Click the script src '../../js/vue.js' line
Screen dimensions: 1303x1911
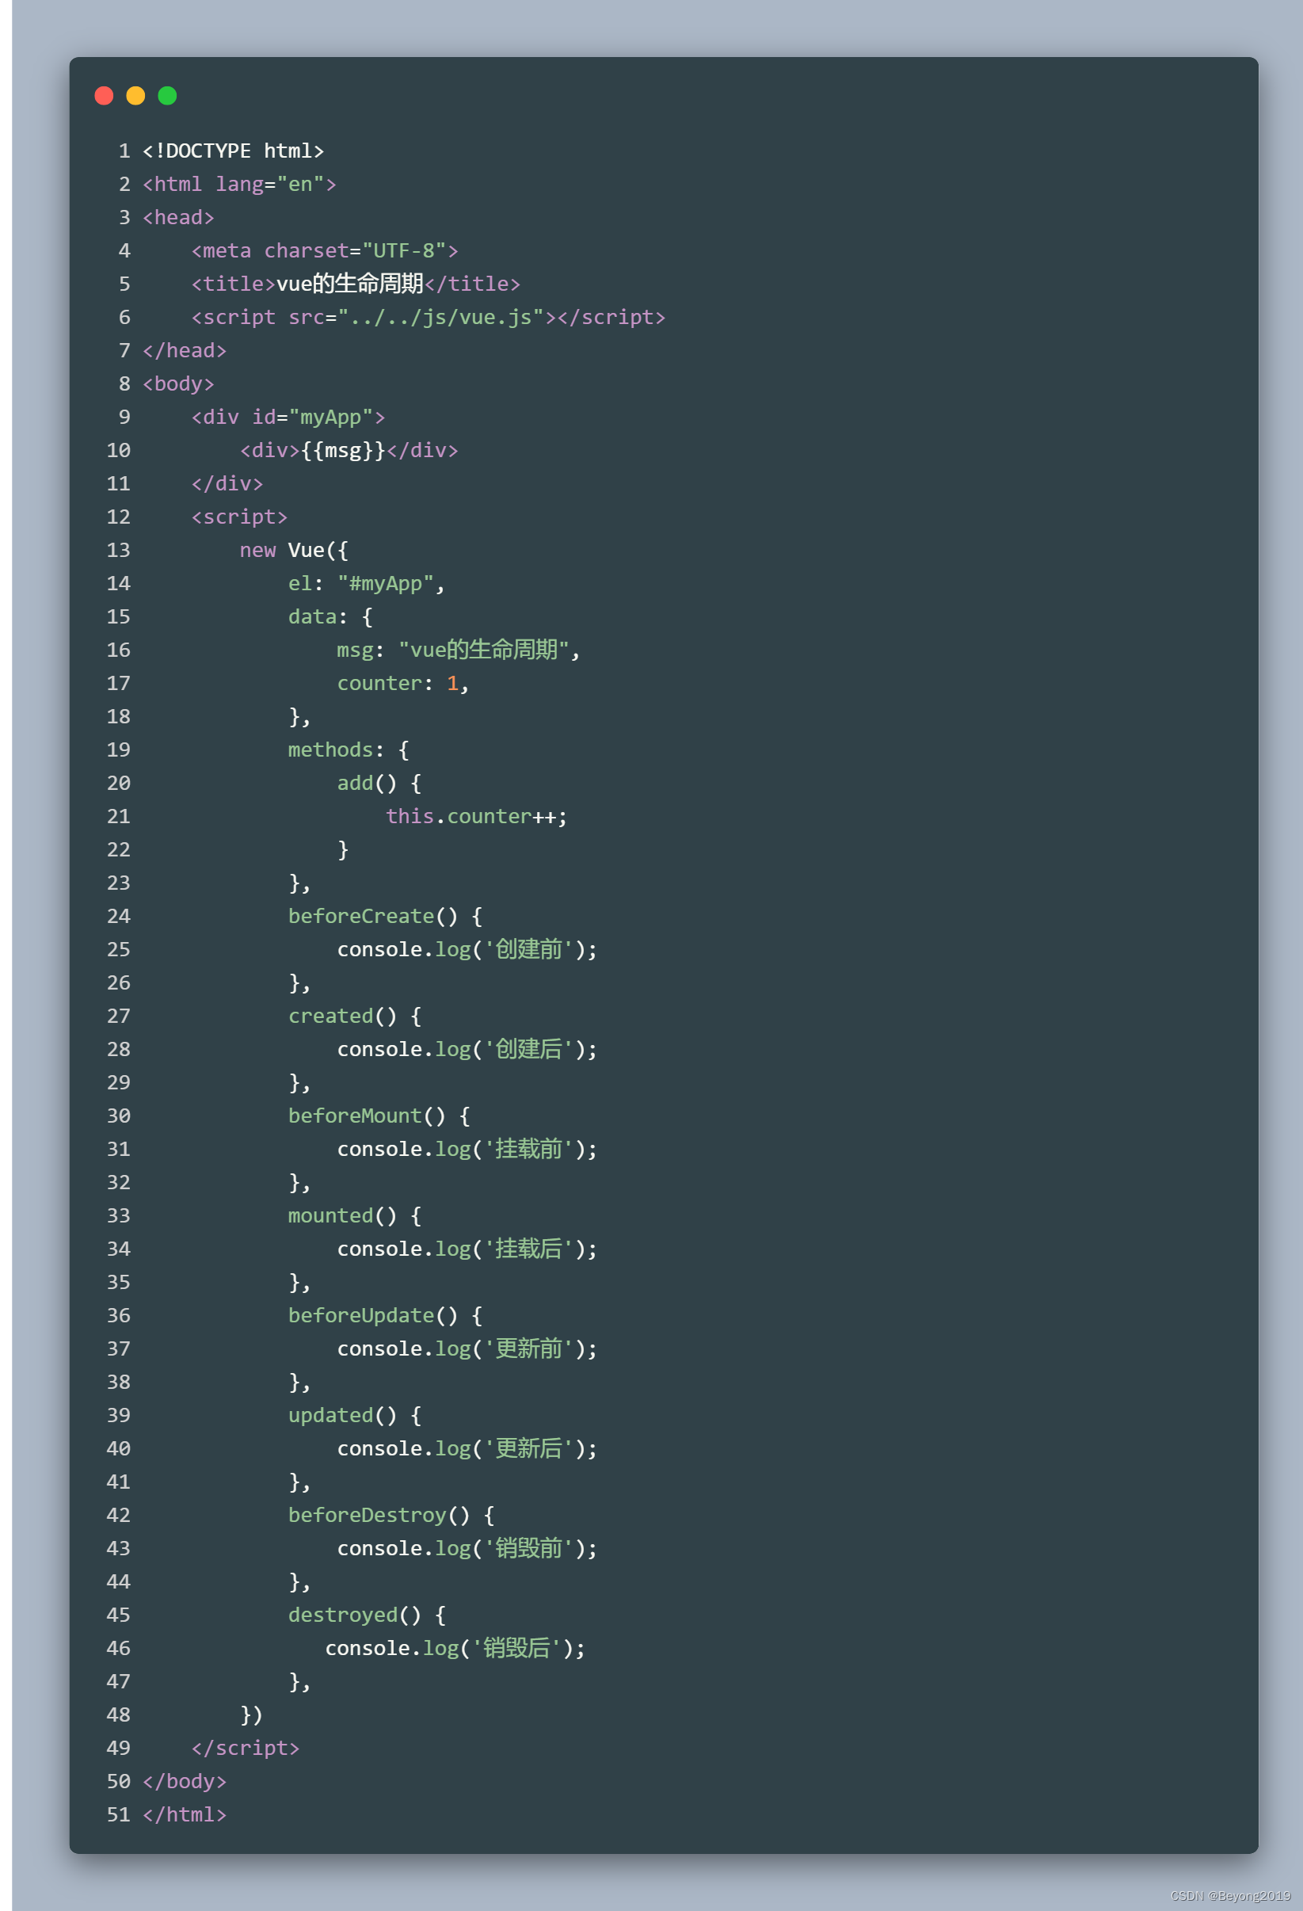429,318
